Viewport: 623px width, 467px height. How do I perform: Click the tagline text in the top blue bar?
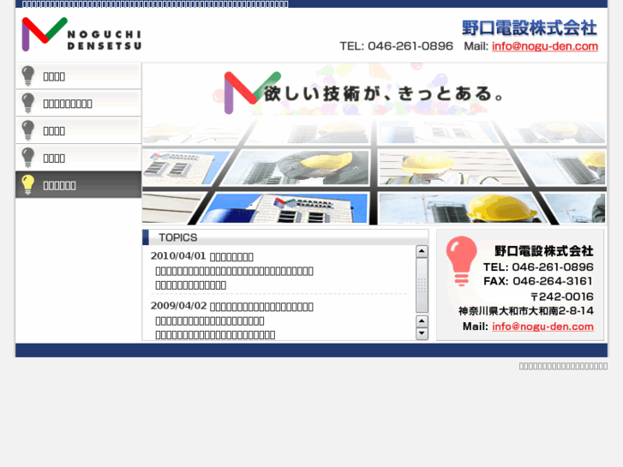point(155,4)
